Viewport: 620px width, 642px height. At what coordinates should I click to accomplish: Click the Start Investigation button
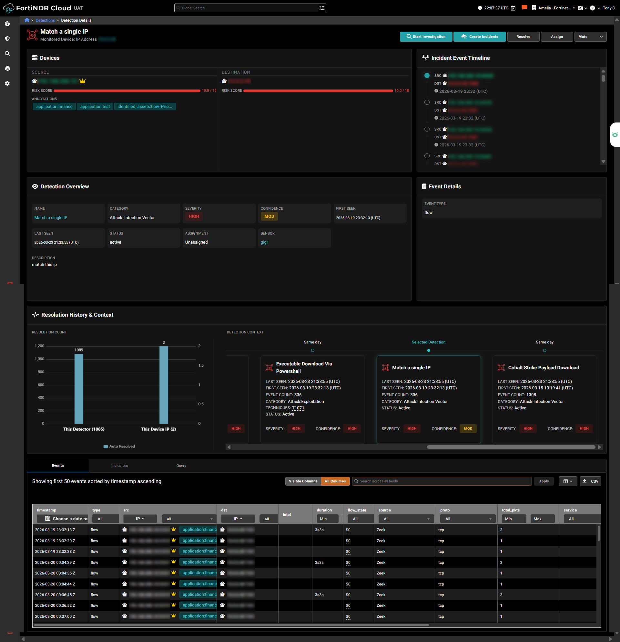pos(426,37)
